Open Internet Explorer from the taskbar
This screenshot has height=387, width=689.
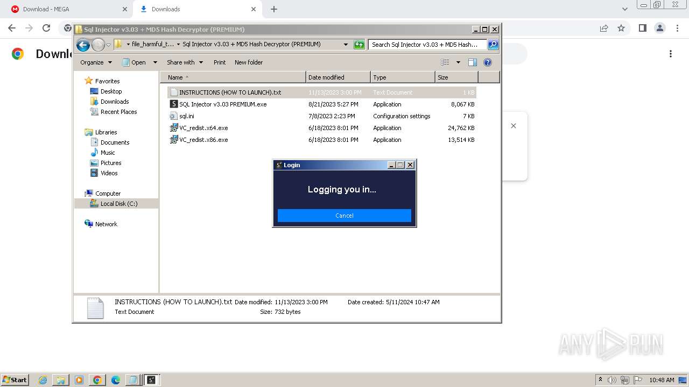coord(43,380)
